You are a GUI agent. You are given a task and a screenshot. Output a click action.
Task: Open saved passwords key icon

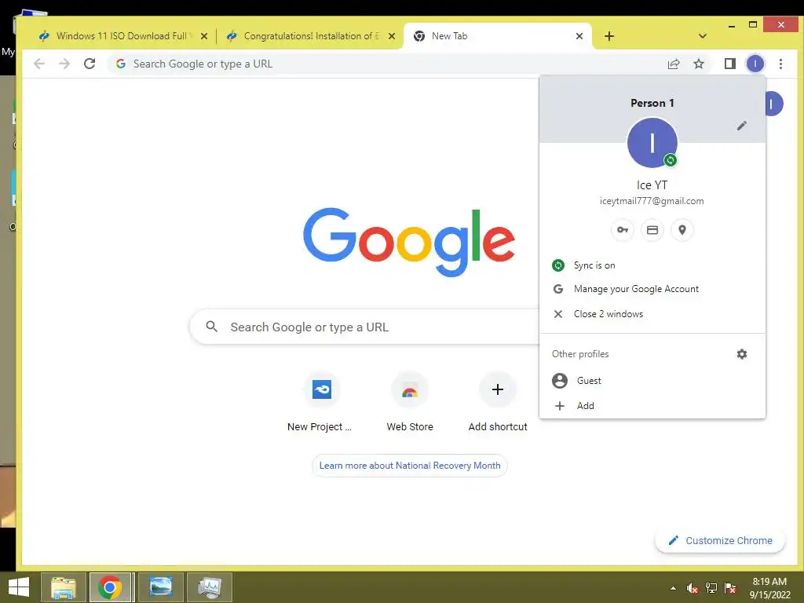pyautogui.click(x=623, y=230)
